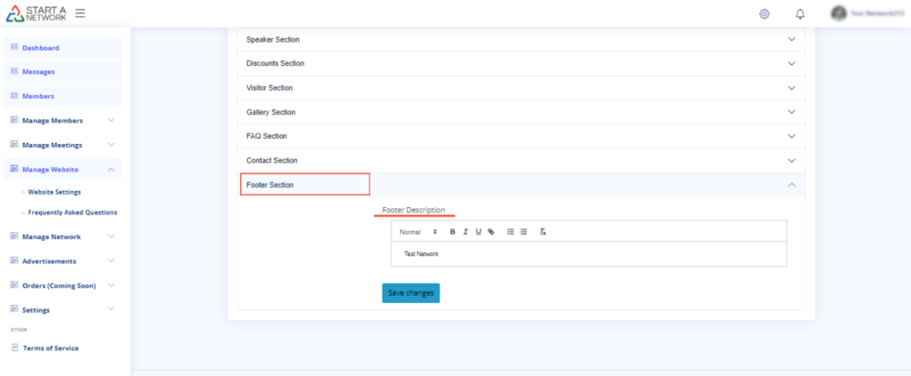Screen dimensions: 911x376
Task: Open the Terms of Service link
Action: click(51, 348)
